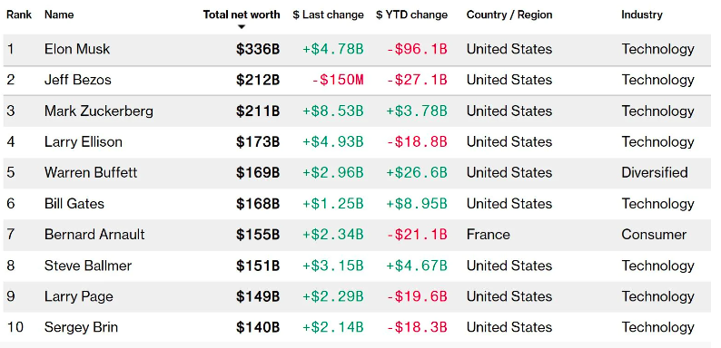Select Steve Ballmer's row name
Image resolution: width=721 pixels, height=348 pixels.
pos(88,266)
